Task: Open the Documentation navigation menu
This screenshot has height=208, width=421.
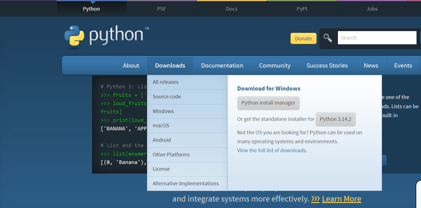Action: 222,65
